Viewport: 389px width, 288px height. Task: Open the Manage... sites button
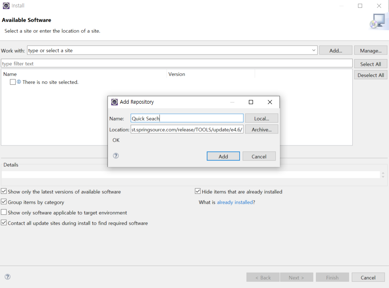371,50
